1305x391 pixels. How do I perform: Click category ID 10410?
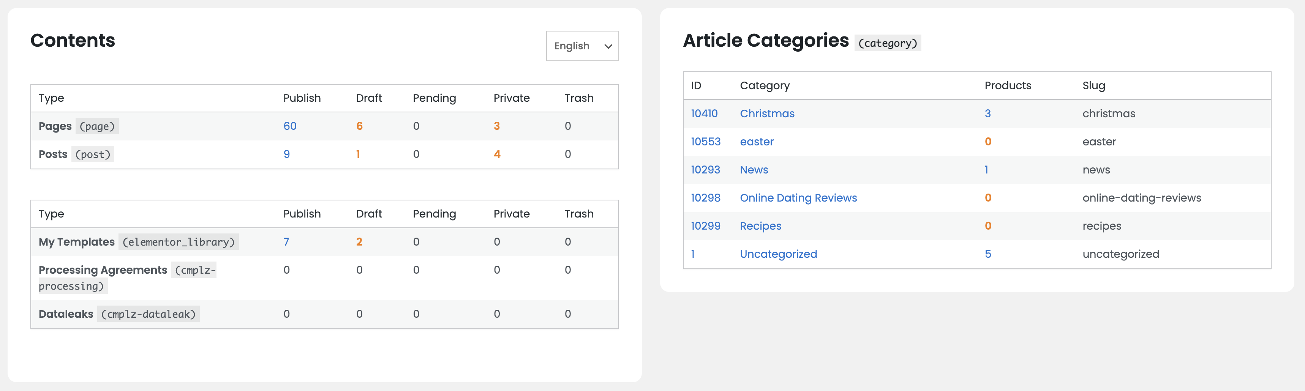(704, 114)
